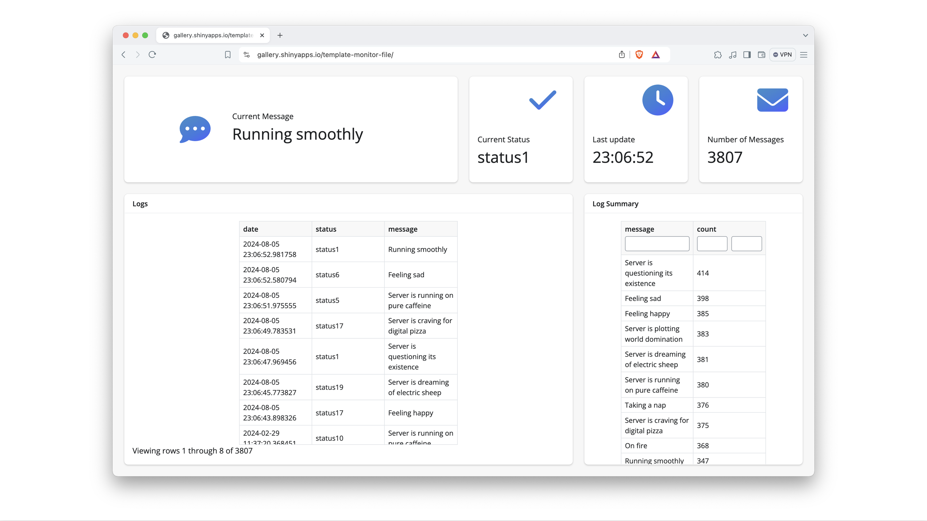Go back with the back arrow button
Screen dimensions: 927x521
click(x=123, y=55)
